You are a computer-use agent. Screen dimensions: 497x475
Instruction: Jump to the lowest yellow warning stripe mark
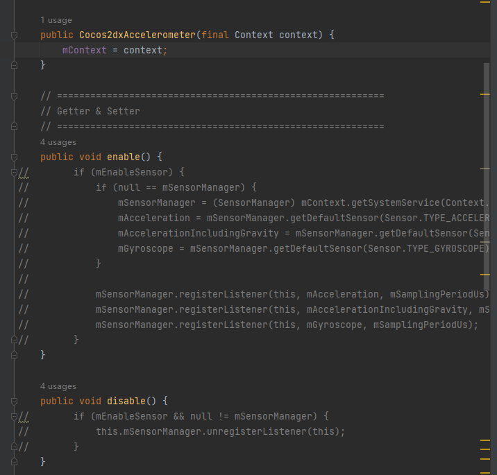[485, 469]
